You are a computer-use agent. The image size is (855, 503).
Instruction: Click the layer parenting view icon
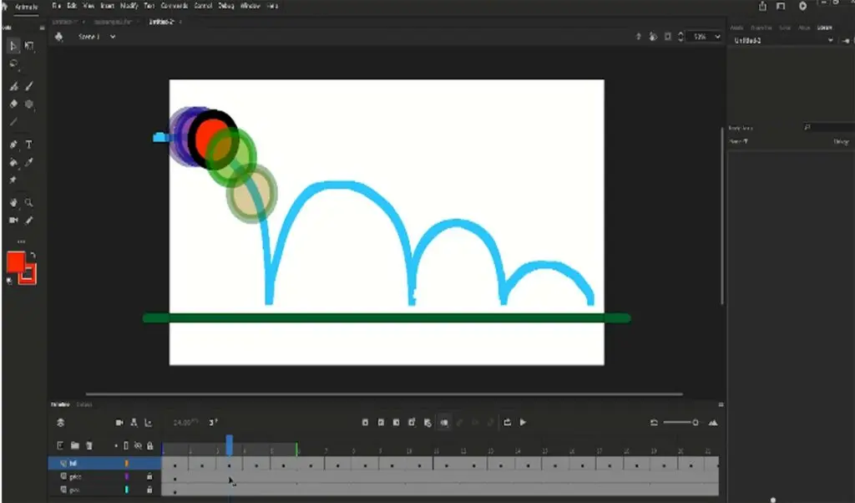point(134,423)
